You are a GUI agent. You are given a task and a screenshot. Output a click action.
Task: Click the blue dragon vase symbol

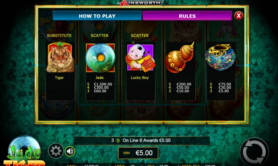click(x=220, y=57)
